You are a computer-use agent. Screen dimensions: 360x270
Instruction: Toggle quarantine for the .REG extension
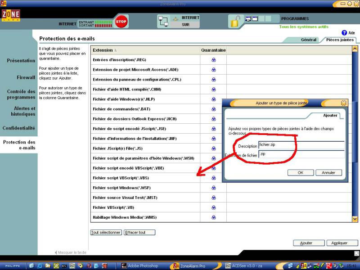pyautogui.click(x=213, y=60)
